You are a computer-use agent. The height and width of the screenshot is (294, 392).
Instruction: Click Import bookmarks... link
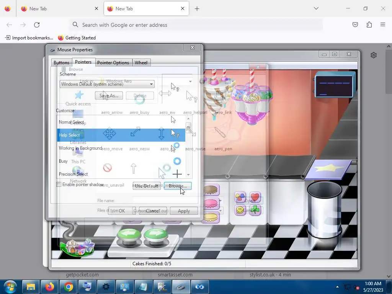29,38
